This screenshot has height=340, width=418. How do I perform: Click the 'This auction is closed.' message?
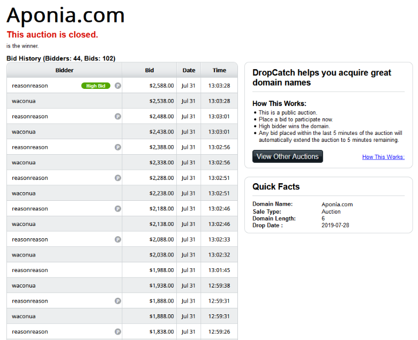[53, 35]
